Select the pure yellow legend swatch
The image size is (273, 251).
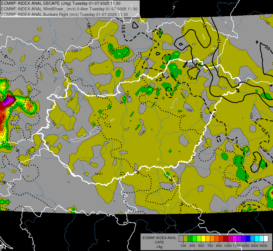[x=203, y=239]
